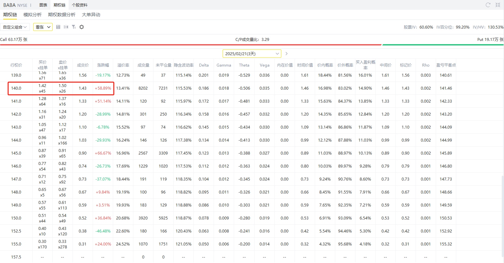Image resolution: width=504 pixels, height=263 pixels.
Task: Go to next expiry date arrow
Action: click(286, 54)
